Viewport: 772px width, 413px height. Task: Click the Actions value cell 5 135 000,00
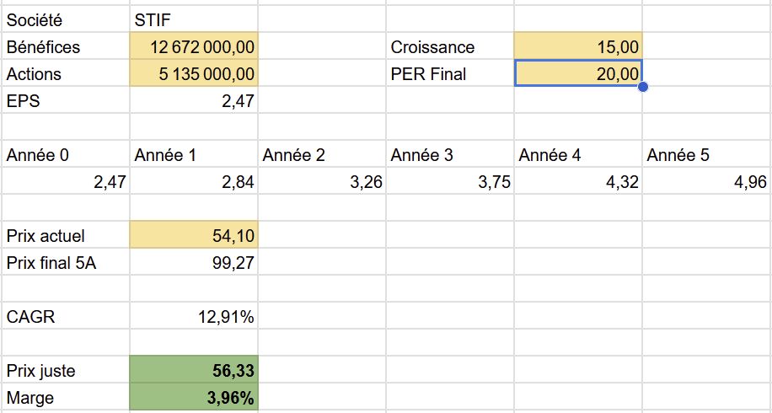194,74
